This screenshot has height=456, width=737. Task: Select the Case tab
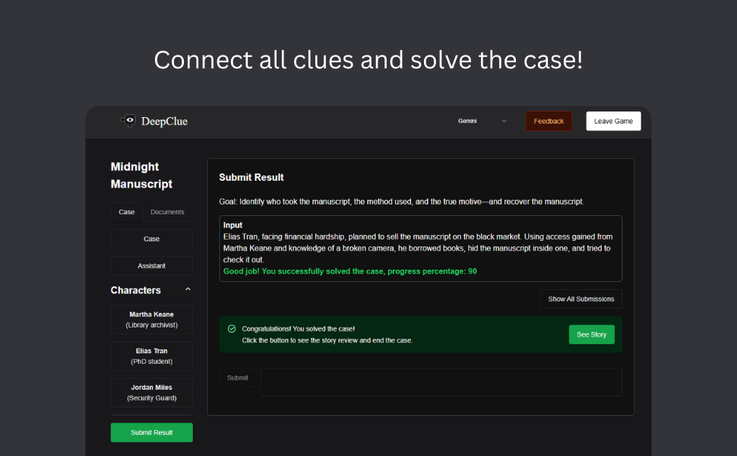pos(127,212)
